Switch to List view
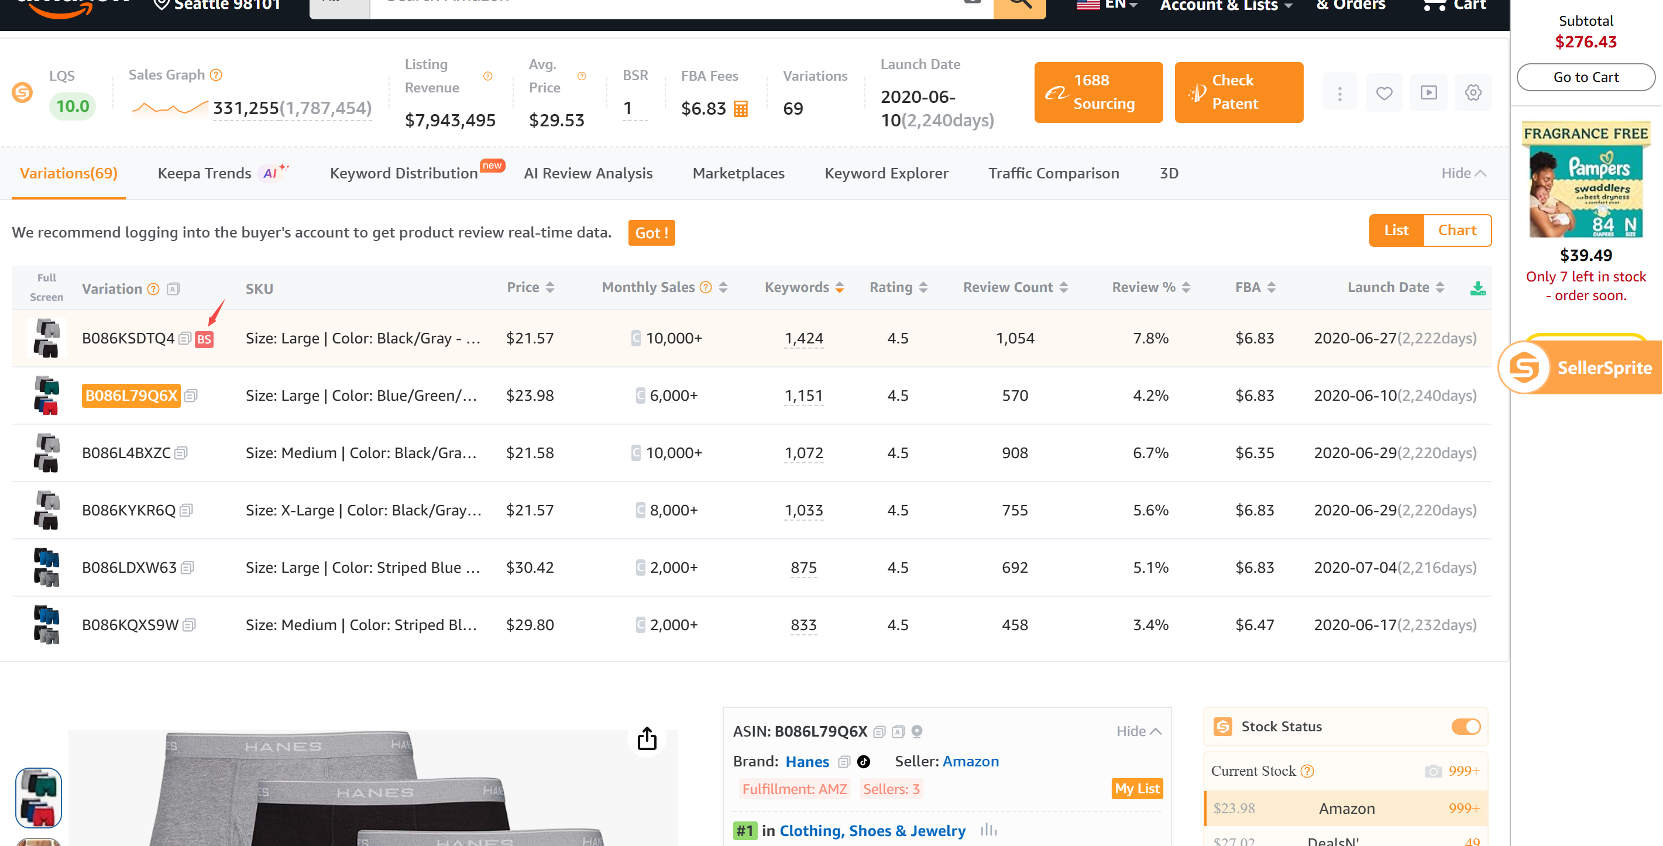The width and height of the screenshot is (1663, 846). click(x=1396, y=231)
